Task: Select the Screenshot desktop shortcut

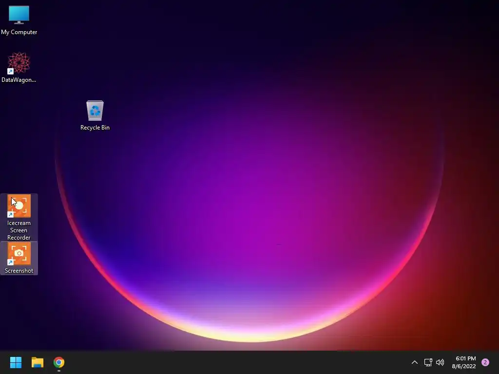Action: 19,258
